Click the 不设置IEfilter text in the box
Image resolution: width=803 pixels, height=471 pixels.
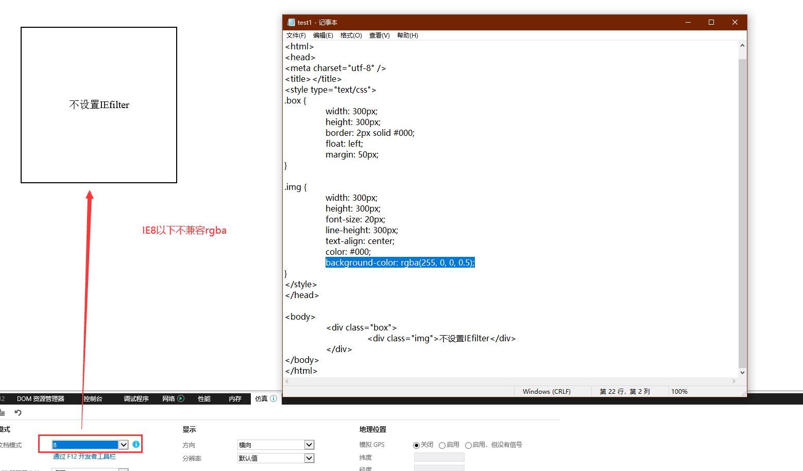[99, 105]
